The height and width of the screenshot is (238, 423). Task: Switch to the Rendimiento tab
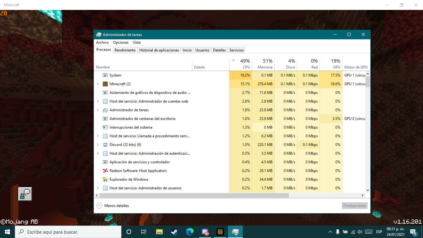125,50
